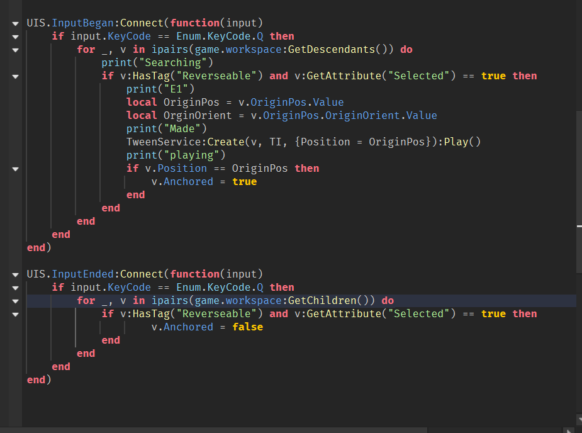Collapse the KeyCode check inside InputEnded

pyautogui.click(x=14, y=288)
